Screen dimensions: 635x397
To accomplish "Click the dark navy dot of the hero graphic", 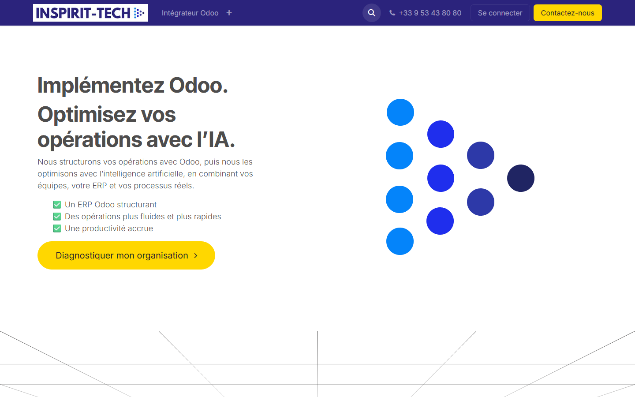I will (x=521, y=178).
